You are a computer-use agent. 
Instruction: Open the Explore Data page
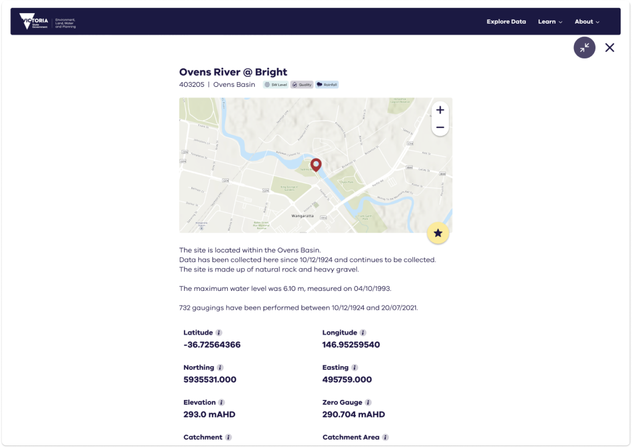coord(506,22)
